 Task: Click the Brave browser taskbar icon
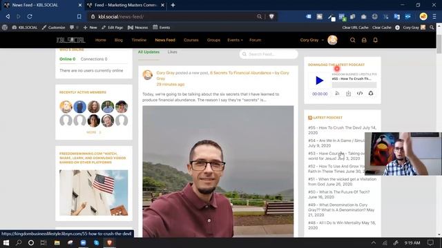109,242
